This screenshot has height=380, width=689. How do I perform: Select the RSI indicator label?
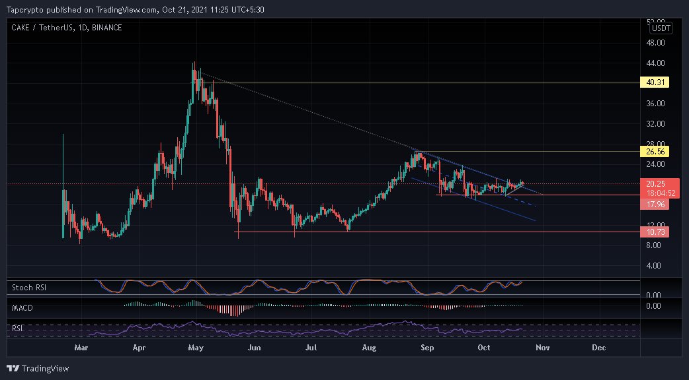point(17,327)
